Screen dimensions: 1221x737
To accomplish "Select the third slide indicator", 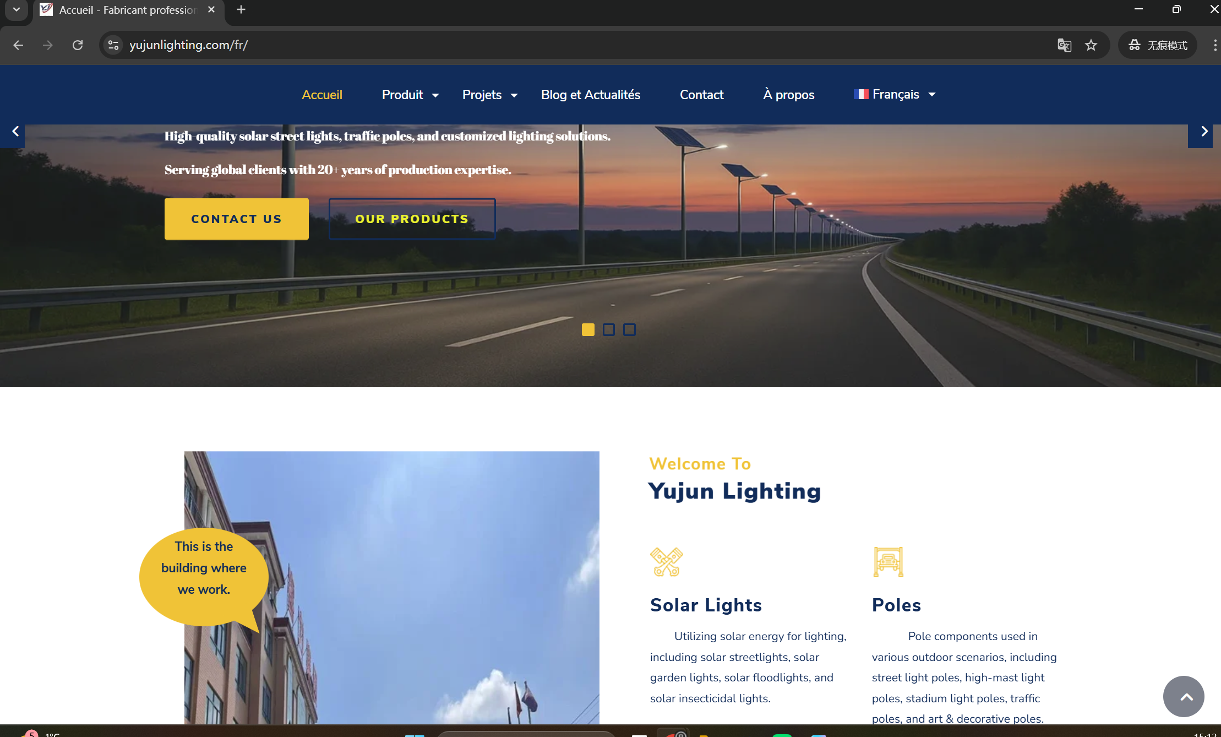I will (x=629, y=329).
